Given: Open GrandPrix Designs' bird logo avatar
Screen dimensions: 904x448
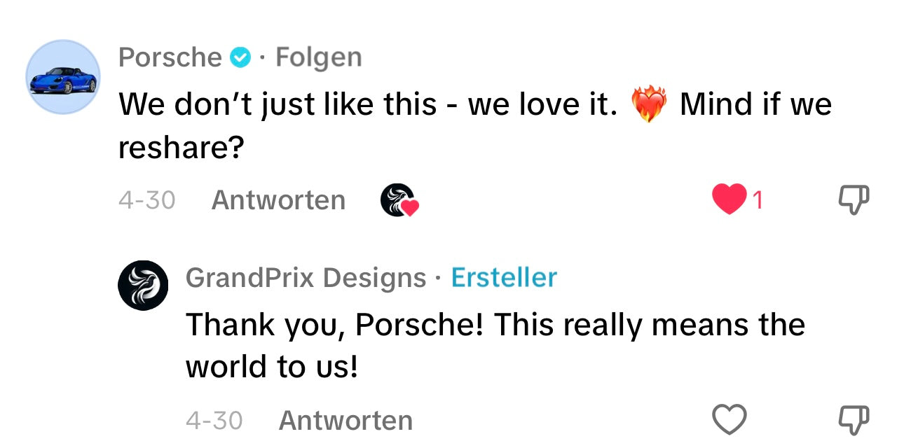Looking at the screenshot, I should (143, 285).
